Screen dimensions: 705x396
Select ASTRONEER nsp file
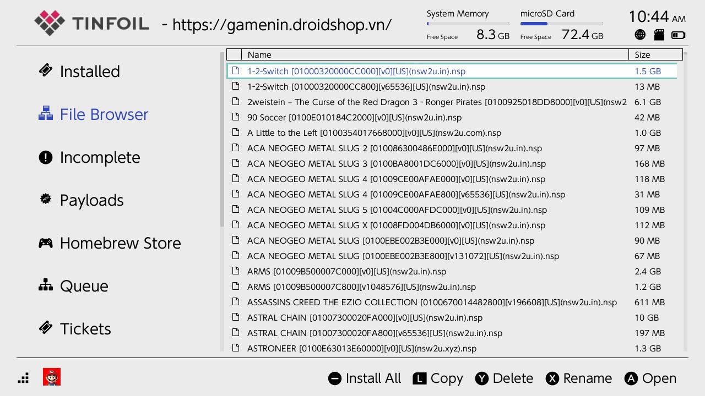[452, 348]
